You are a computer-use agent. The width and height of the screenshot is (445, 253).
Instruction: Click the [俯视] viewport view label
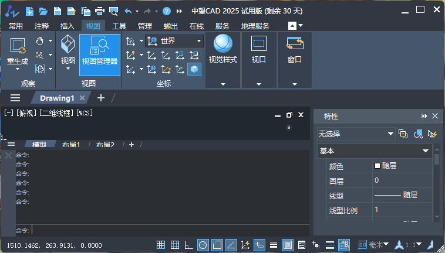[x=26, y=113]
